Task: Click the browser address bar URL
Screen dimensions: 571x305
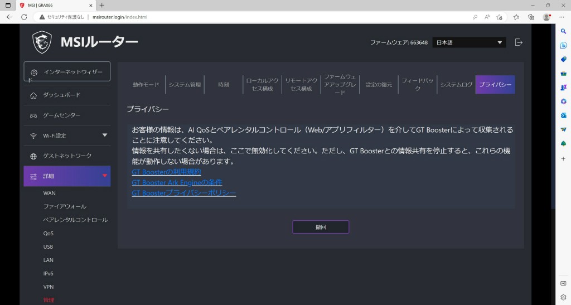Action: 120,17
